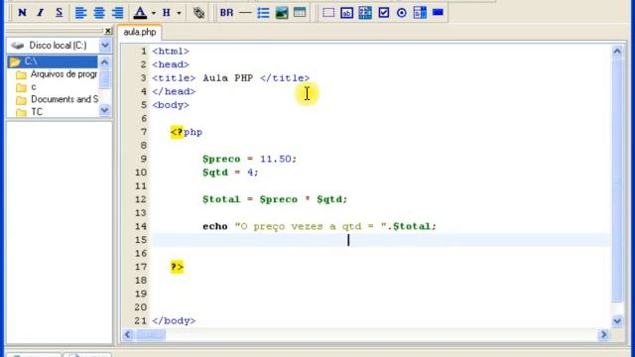Insert an image from the toolbar
Screen dimensions: 635x357
pos(282,13)
